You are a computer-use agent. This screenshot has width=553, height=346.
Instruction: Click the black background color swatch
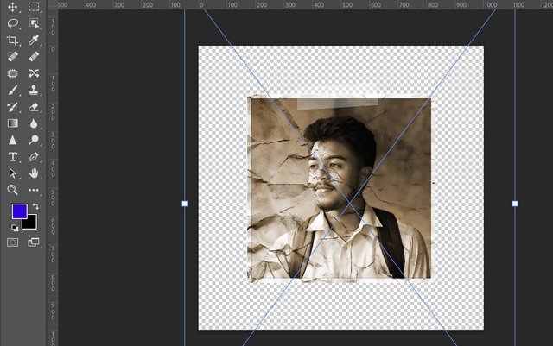[31, 223]
